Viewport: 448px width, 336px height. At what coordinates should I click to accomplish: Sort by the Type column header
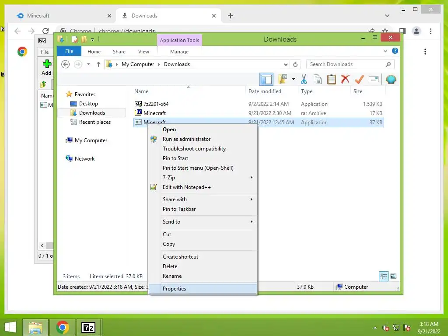click(324, 91)
